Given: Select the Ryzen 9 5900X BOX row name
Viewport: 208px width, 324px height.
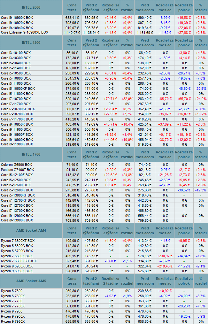Looking at the screenshot, I should (x=17, y=266).
